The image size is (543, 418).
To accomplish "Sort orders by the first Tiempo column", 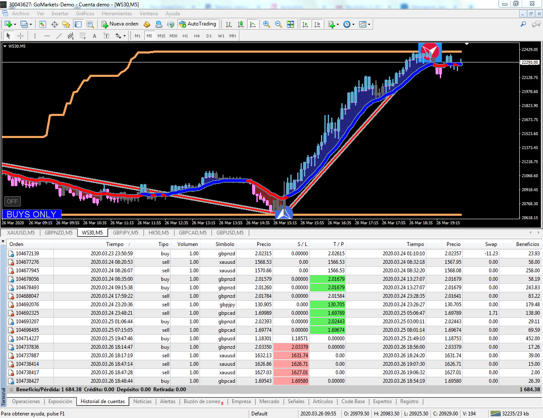I will click(x=115, y=244).
